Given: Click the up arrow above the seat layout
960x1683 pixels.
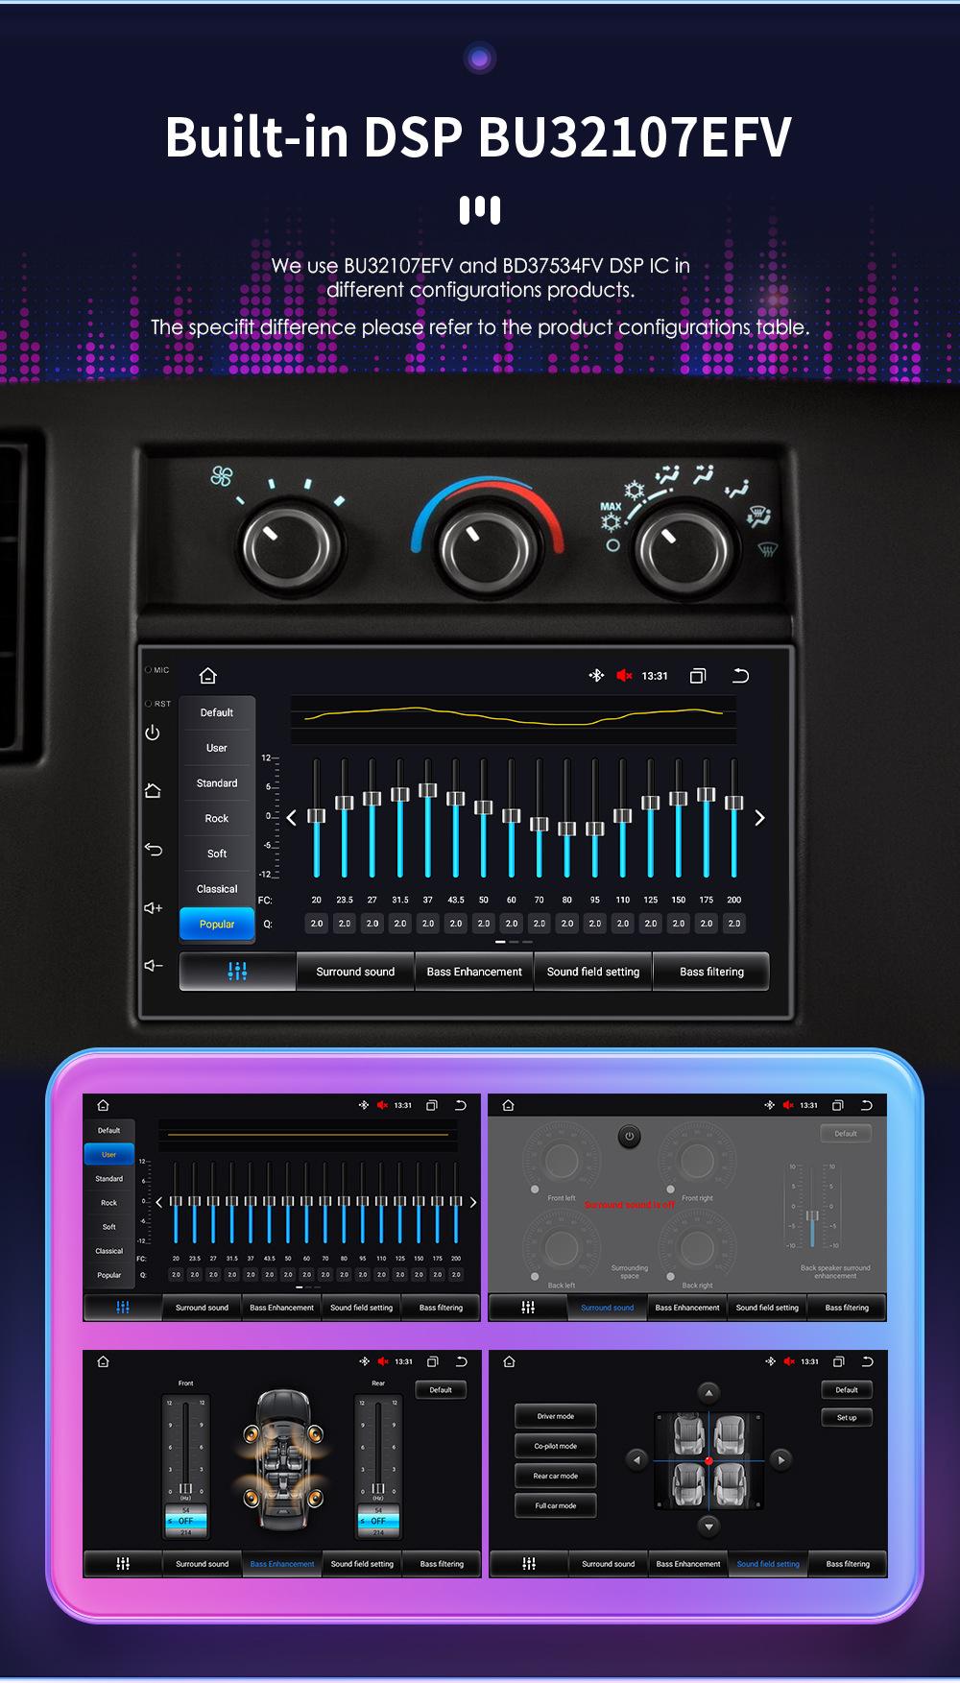Looking at the screenshot, I should point(708,1392).
